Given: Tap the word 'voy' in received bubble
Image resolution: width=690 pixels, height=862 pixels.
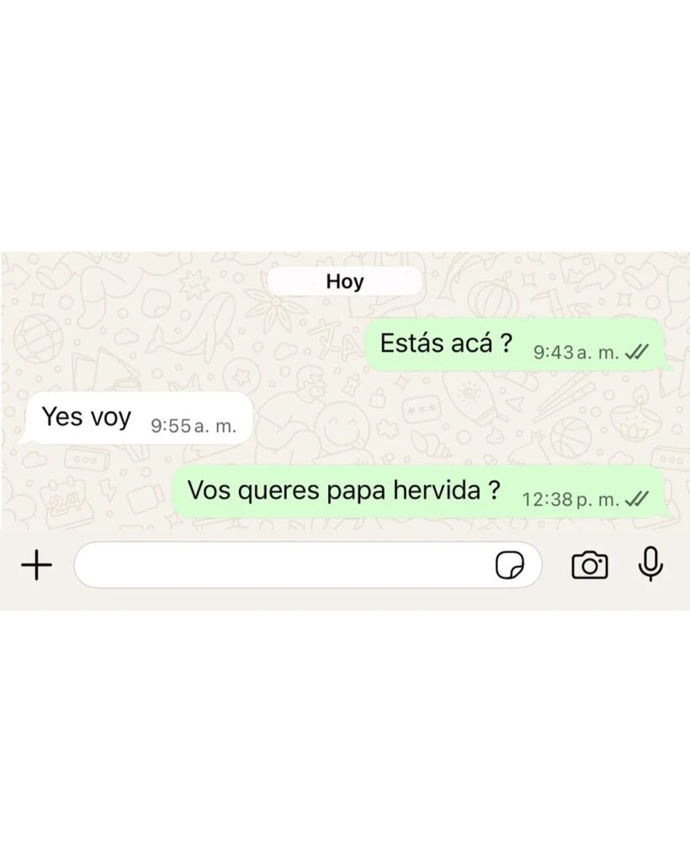Looking at the screenshot, I should click(x=111, y=418).
